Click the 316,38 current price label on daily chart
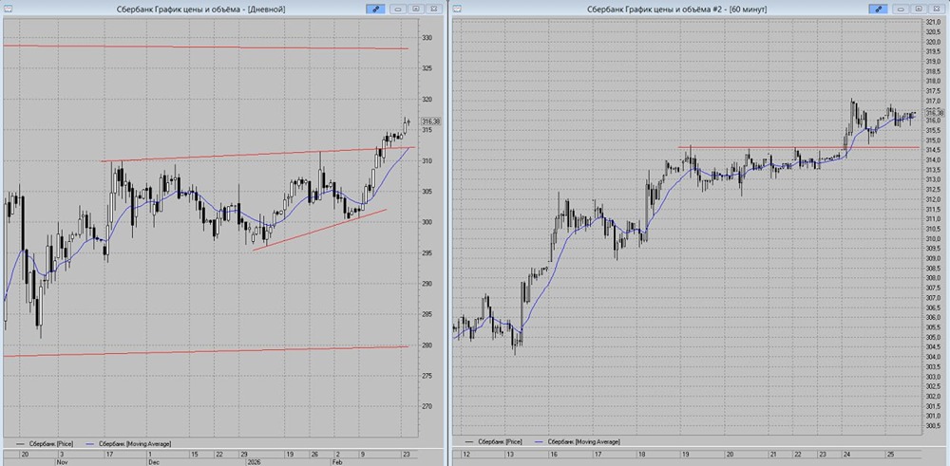Image resolution: width=950 pixels, height=466 pixels. click(x=429, y=121)
